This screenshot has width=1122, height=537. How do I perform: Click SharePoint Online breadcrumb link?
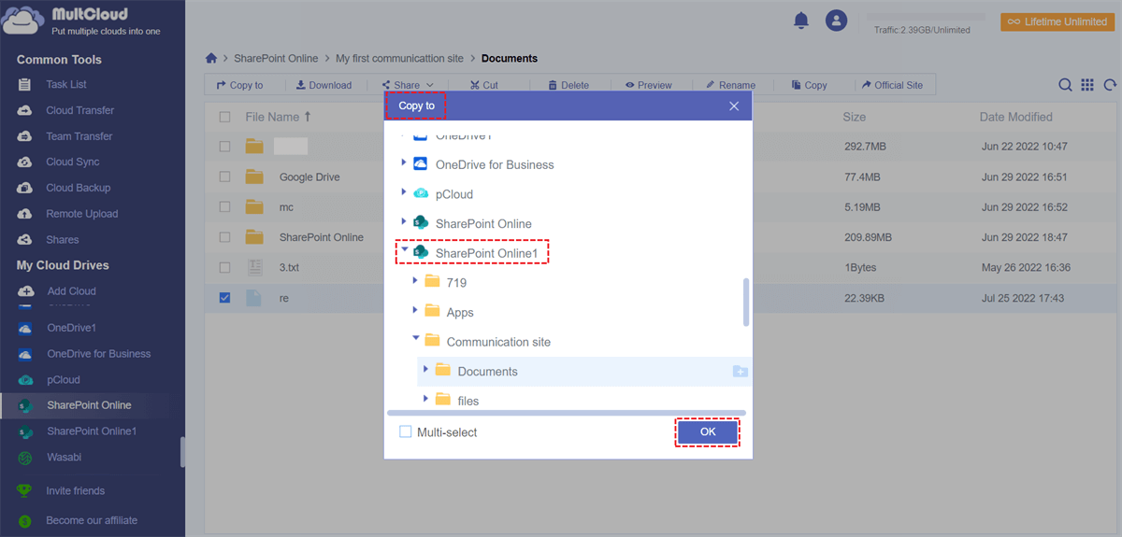pos(276,58)
